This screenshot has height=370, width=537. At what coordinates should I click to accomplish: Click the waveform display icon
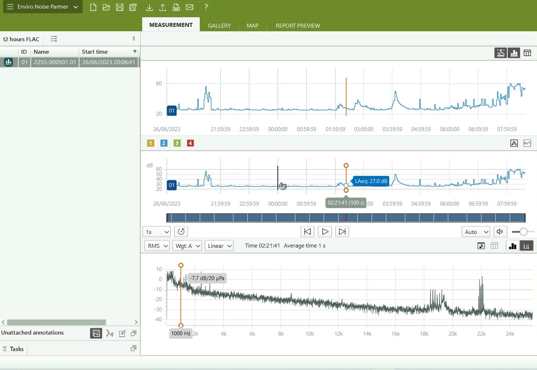[527, 143]
